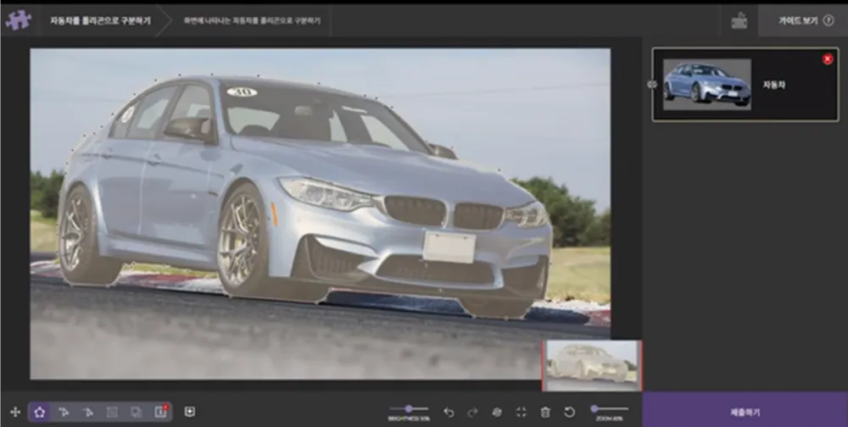Select the add polygon point tool
Viewport: 848px width, 427px height.
(x=64, y=412)
